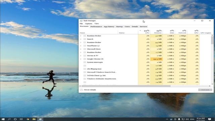
Task: Switch to the Details tab
Action: click(135, 27)
